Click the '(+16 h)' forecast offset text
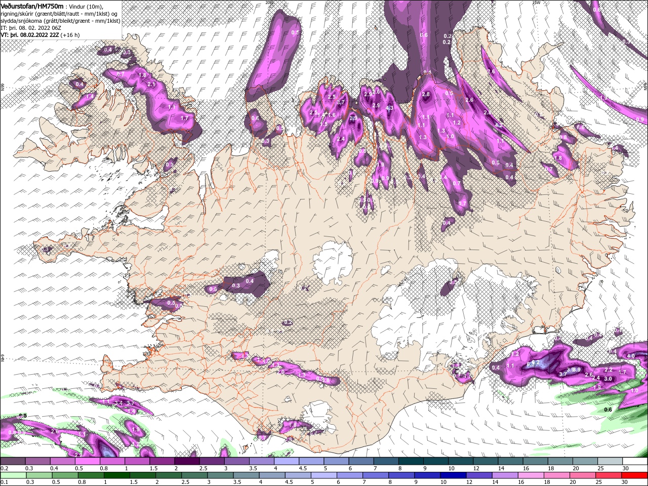The image size is (648, 486). [x=70, y=35]
